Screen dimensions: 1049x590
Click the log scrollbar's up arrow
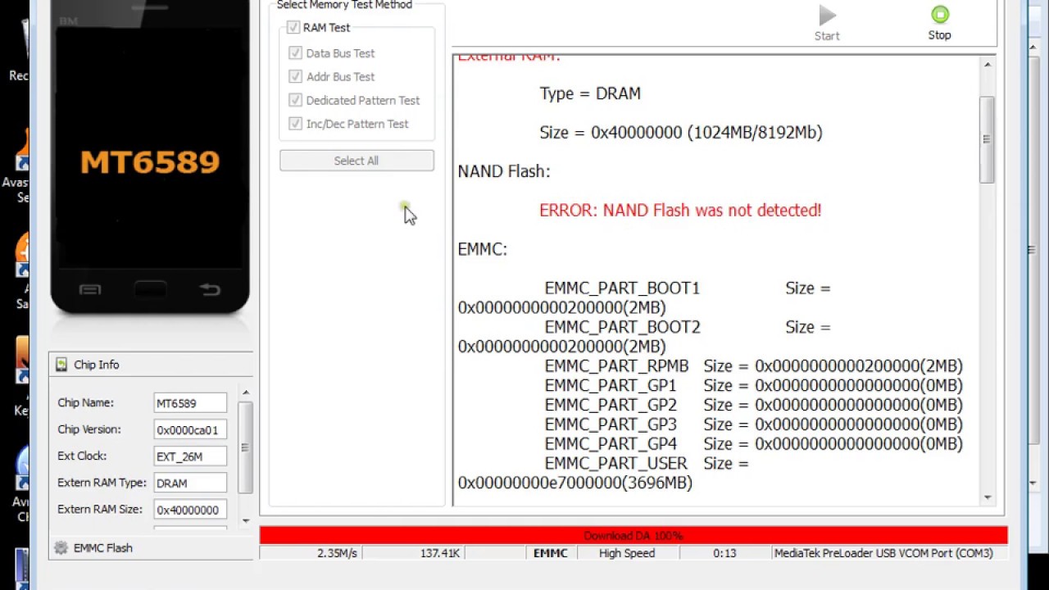pos(987,65)
